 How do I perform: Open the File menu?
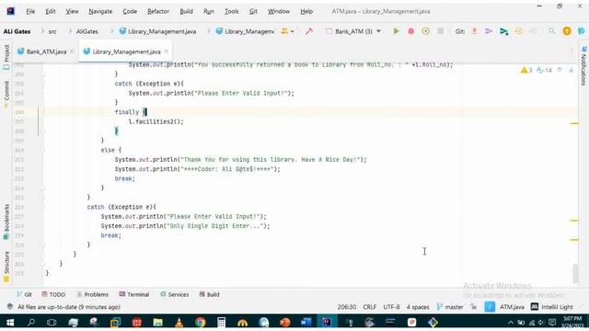[x=30, y=11]
